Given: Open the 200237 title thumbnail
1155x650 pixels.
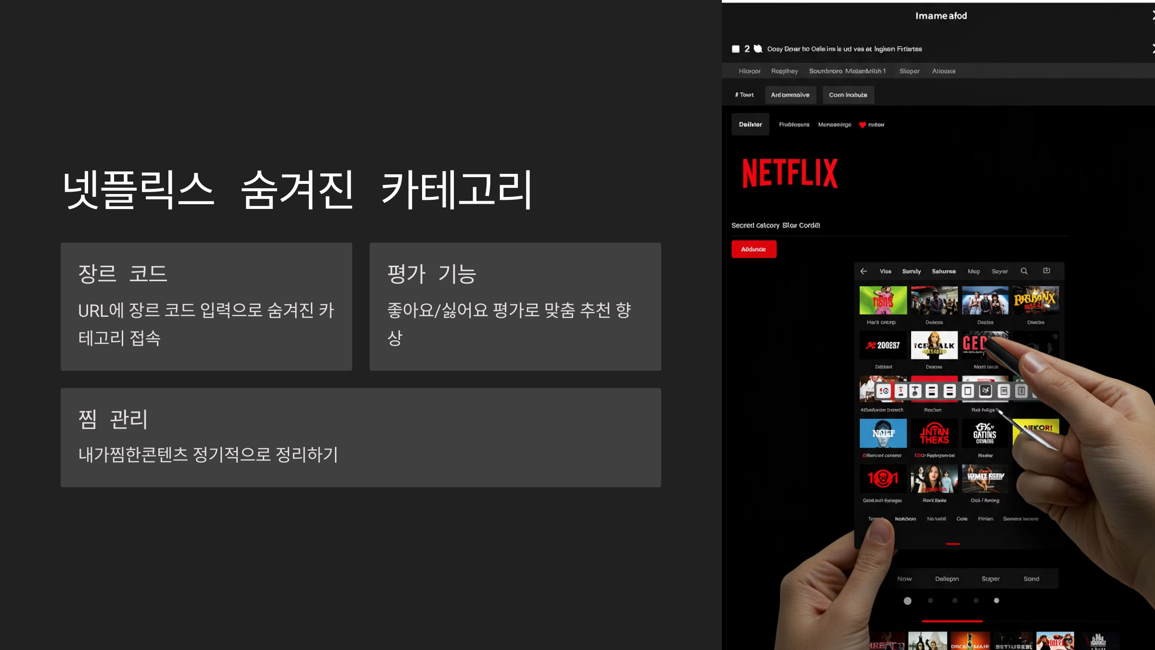Looking at the screenshot, I should pos(883,345).
